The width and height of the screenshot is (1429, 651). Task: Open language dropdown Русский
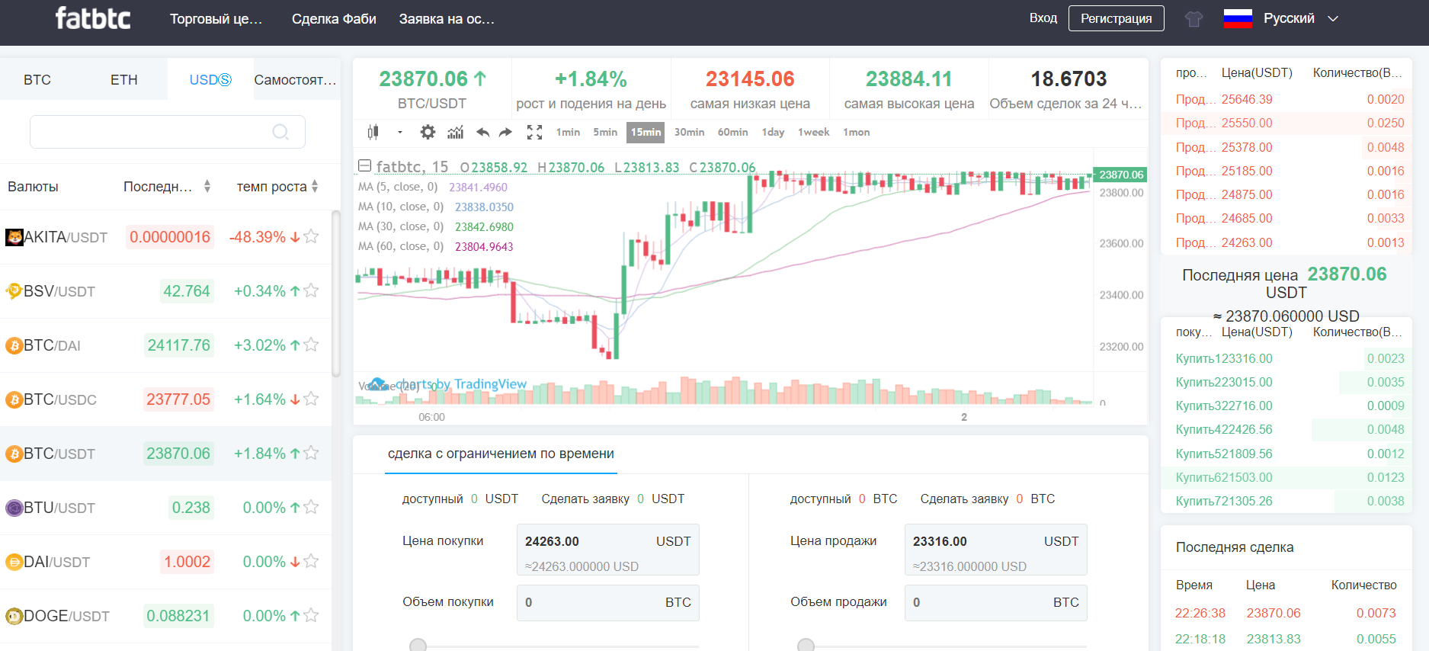click(x=1300, y=18)
